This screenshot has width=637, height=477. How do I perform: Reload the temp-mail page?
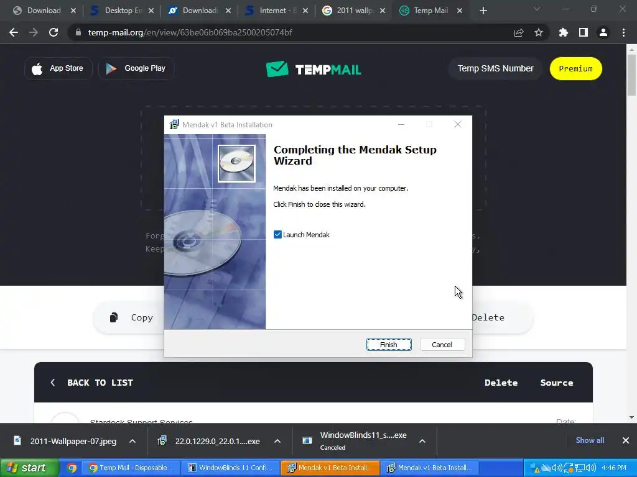[x=53, y=32]
